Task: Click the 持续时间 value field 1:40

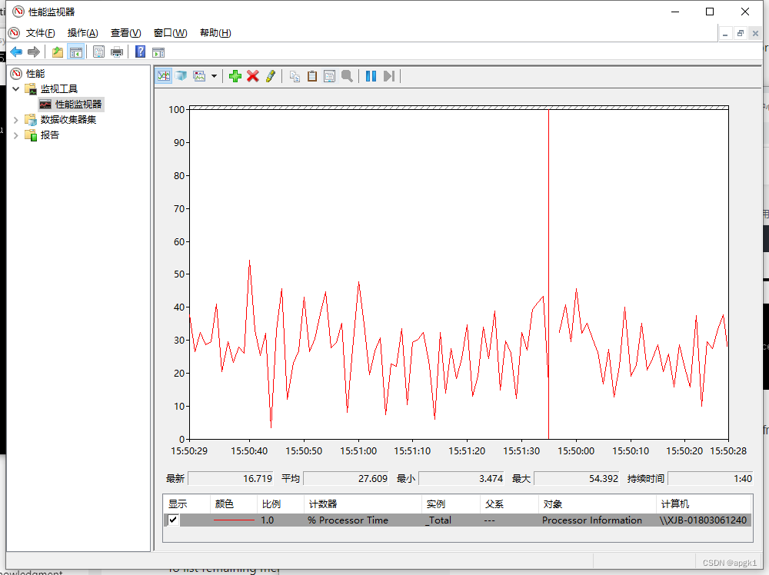Action: (x=711, y=478)
